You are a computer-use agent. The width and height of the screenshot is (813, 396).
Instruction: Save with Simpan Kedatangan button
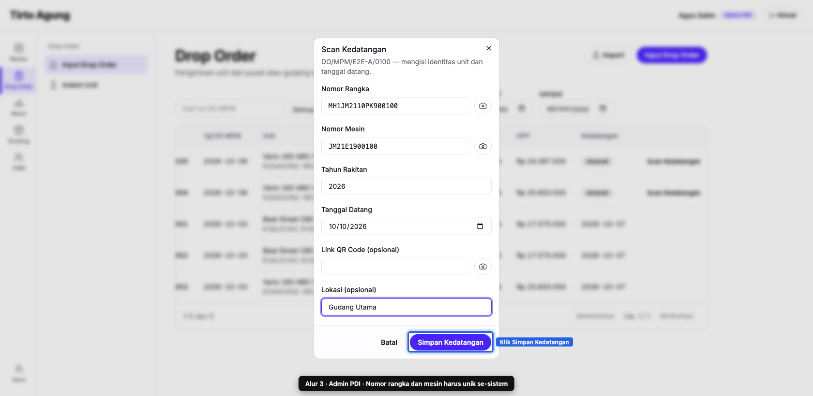point(451,342)
